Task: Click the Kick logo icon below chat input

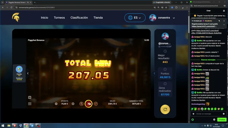Action: (193, 119)
